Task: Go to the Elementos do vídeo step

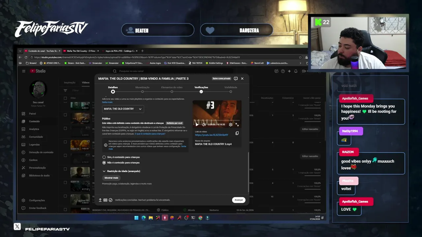Action: point(172,89)
